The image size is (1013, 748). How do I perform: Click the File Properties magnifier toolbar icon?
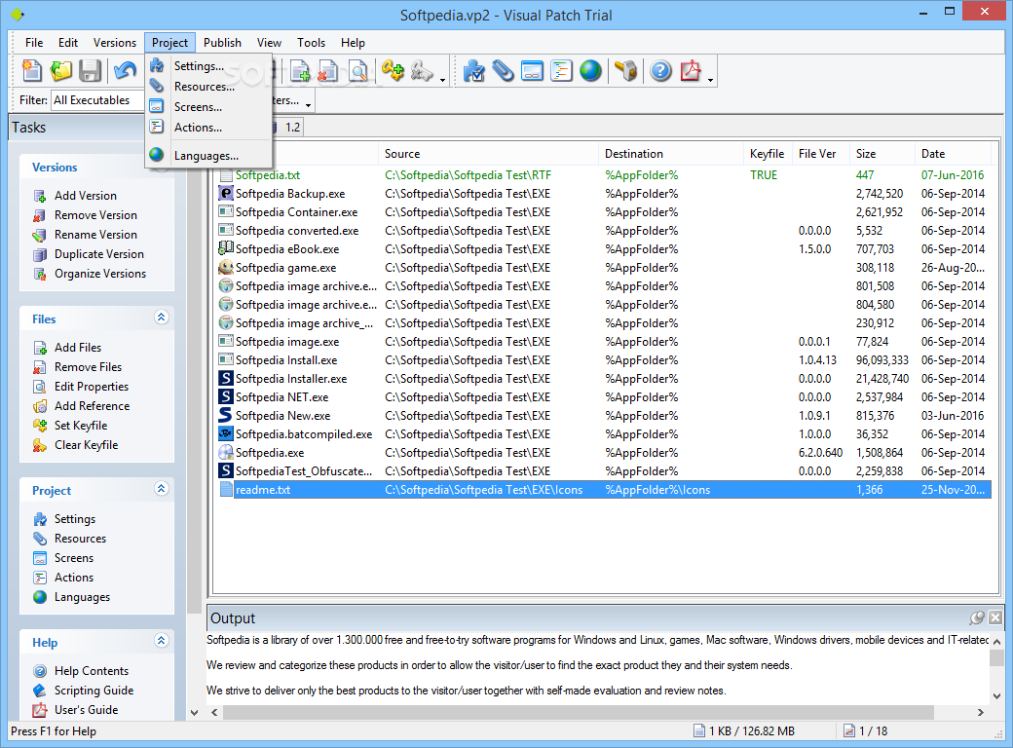357,71
